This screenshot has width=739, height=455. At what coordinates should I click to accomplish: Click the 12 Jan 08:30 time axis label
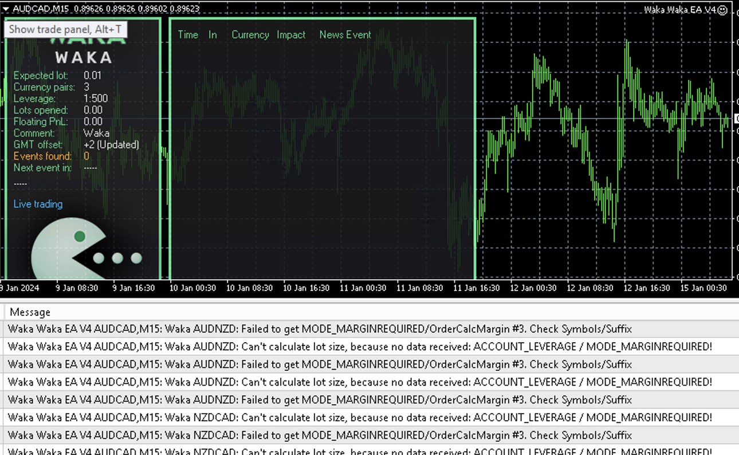(590, 288)
